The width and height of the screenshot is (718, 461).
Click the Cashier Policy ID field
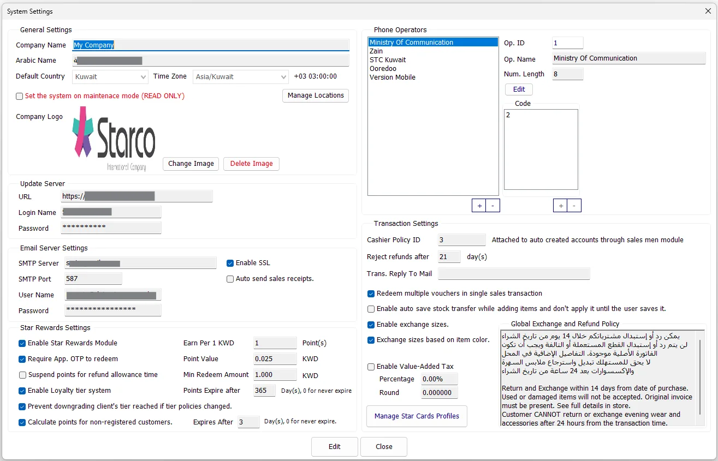[461, 240]
